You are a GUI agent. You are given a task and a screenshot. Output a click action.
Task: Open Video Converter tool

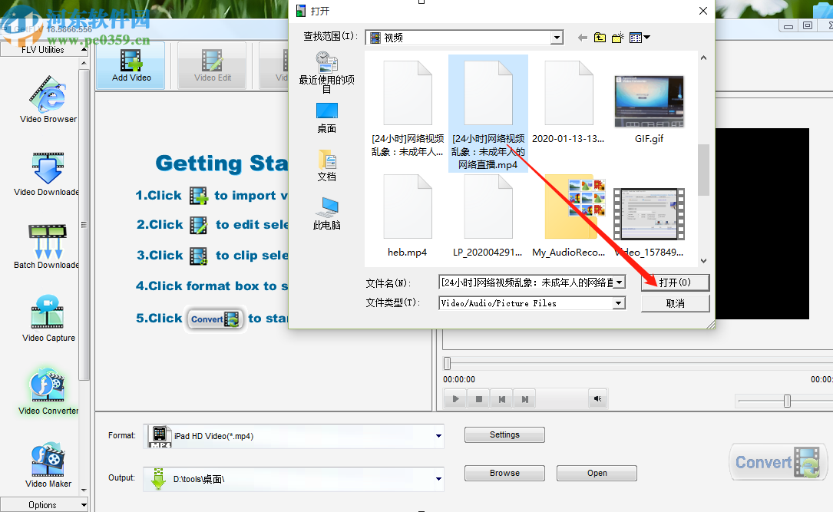tap(48, 391)
